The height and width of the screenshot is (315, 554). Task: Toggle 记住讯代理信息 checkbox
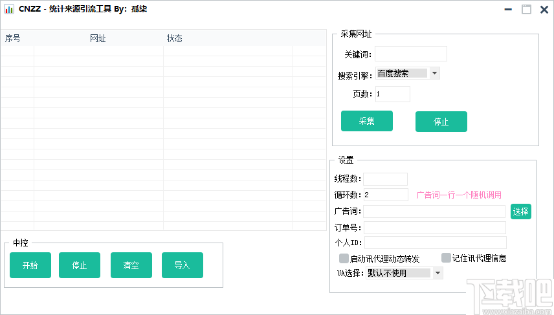pos(446,258)
